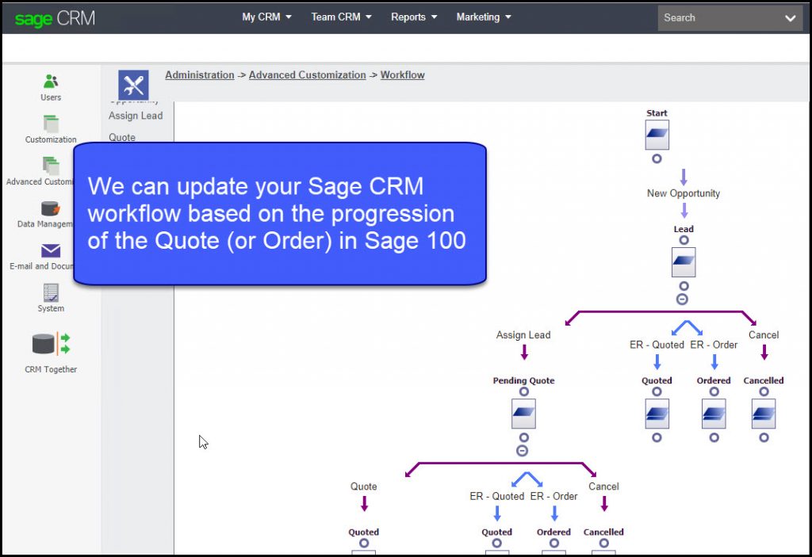Click the connector circle below the Start icon

657,159
